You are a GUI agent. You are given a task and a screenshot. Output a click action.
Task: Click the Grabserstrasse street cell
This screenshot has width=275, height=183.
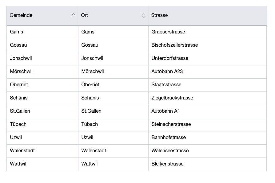pos(168,32)
